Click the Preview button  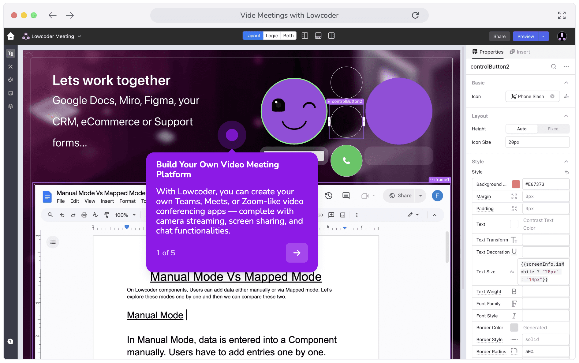[526, 36]
